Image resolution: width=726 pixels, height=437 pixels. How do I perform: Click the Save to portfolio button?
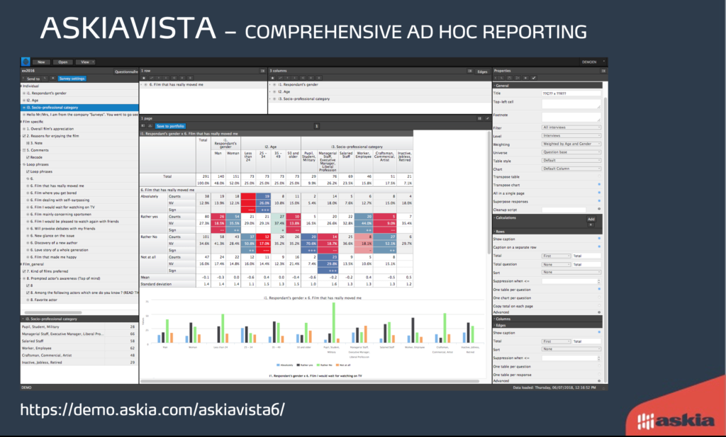pyautogui.click(x=170, y=126)
